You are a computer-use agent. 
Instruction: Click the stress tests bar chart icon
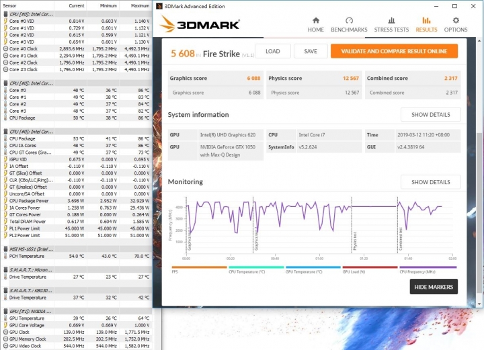pos(391,20)
